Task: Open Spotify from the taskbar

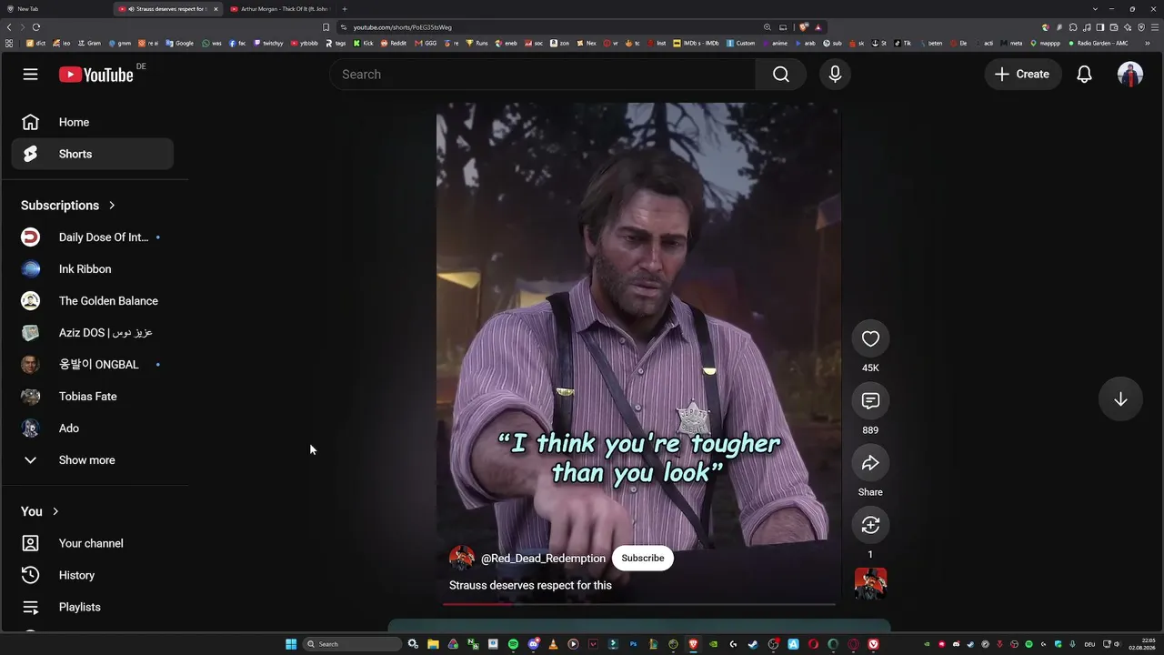Action: (x=513, y=644)
